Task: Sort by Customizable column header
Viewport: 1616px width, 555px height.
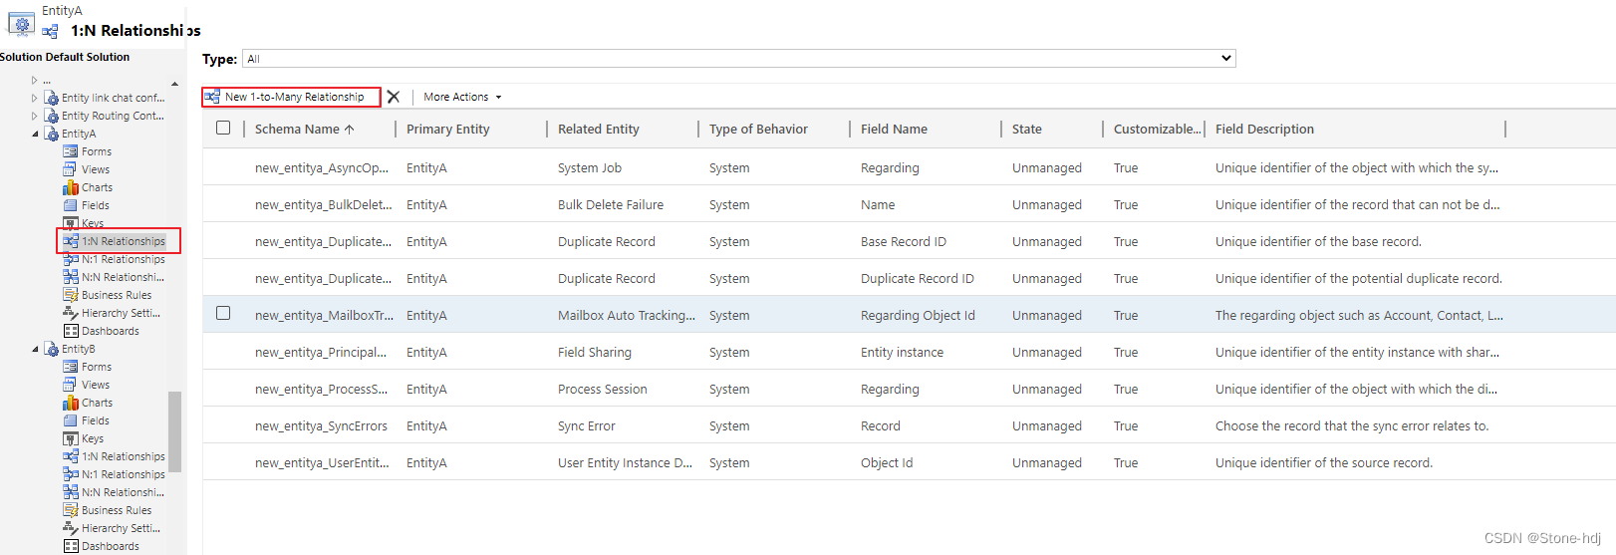Action: (1157, 129)
